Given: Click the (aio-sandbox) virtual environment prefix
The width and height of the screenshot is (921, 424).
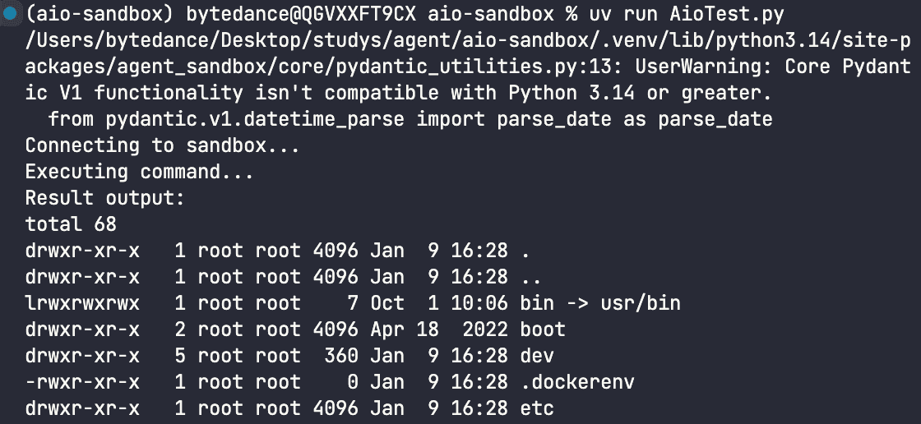Looking at the screenshot, I should tap(98, 14).
